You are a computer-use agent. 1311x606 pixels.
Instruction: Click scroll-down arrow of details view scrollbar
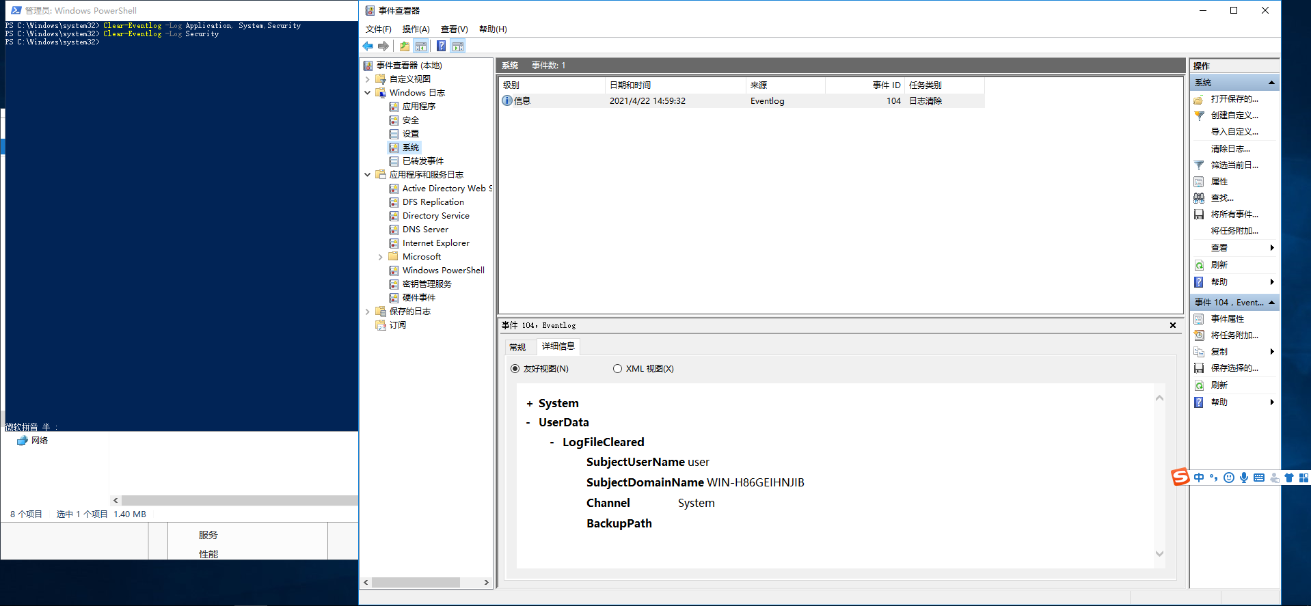tap(1159, 554)
